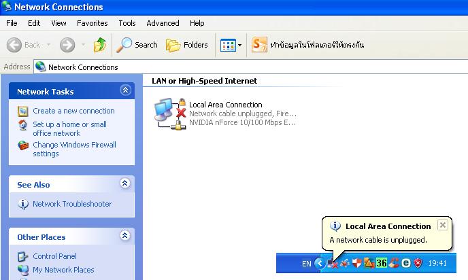Image resolution: width=468 pixels, height=280 pixels.
Task: Open the Edit menu
Action: 34,23
